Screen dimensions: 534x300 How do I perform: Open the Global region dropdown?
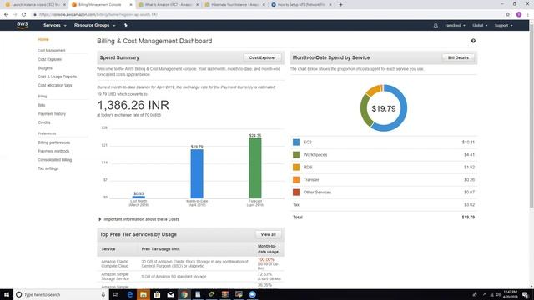(x=480, y=26)
